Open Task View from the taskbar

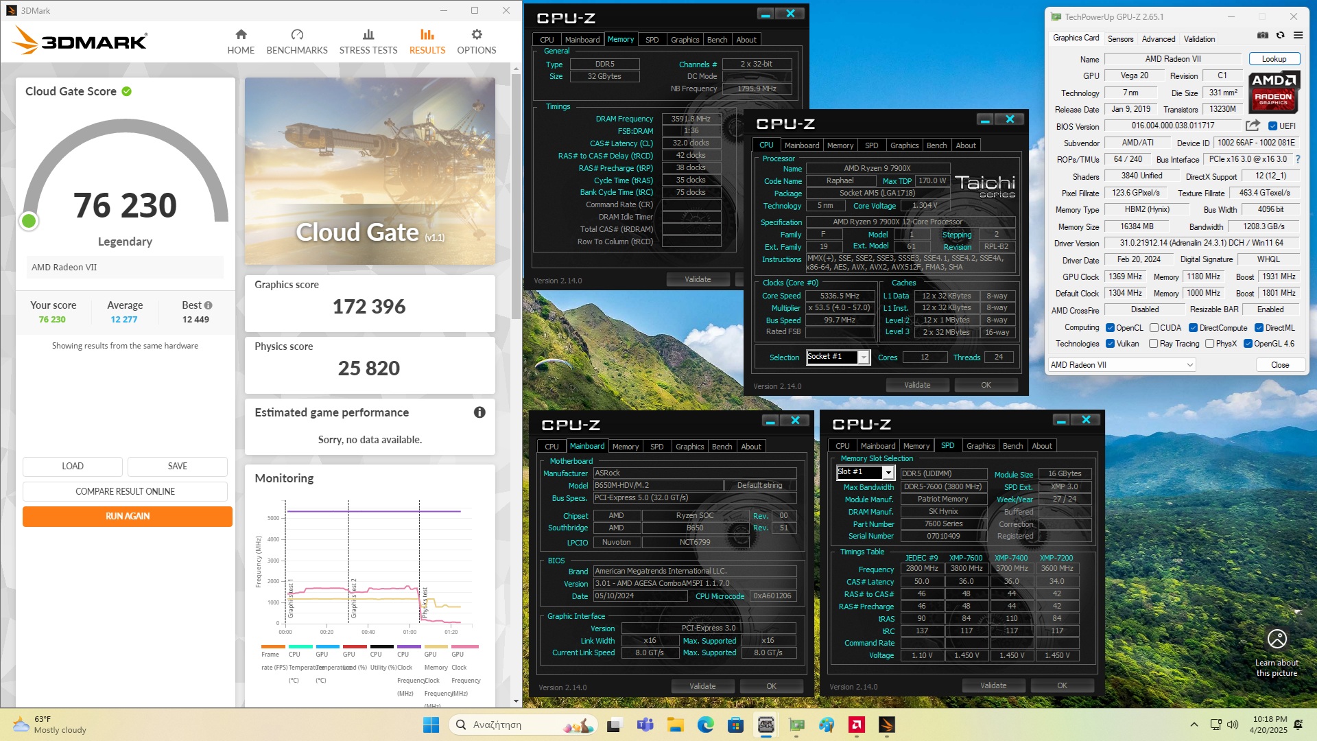[x=615, y=725]
